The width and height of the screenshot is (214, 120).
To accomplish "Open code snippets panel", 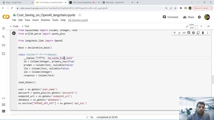I will click(4, 98).
